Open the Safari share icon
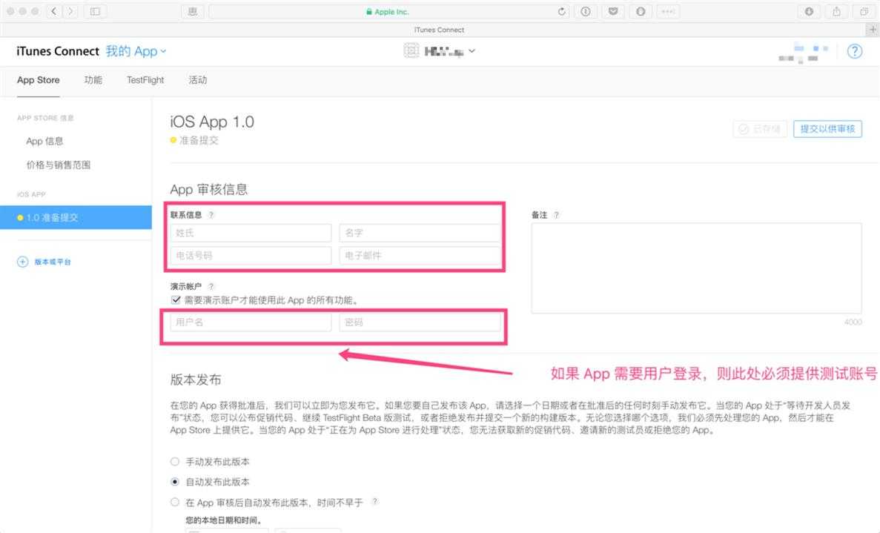880x533 pixels. 836,11
